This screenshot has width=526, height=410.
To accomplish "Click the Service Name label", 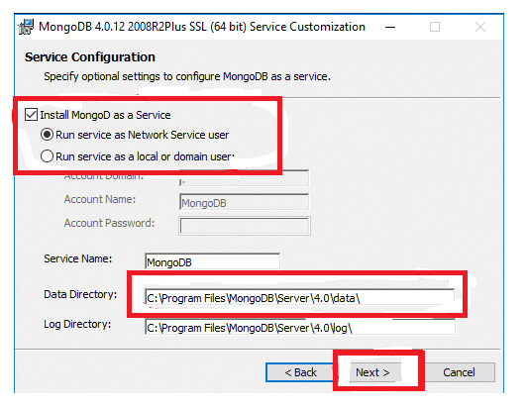I will 78,258.
